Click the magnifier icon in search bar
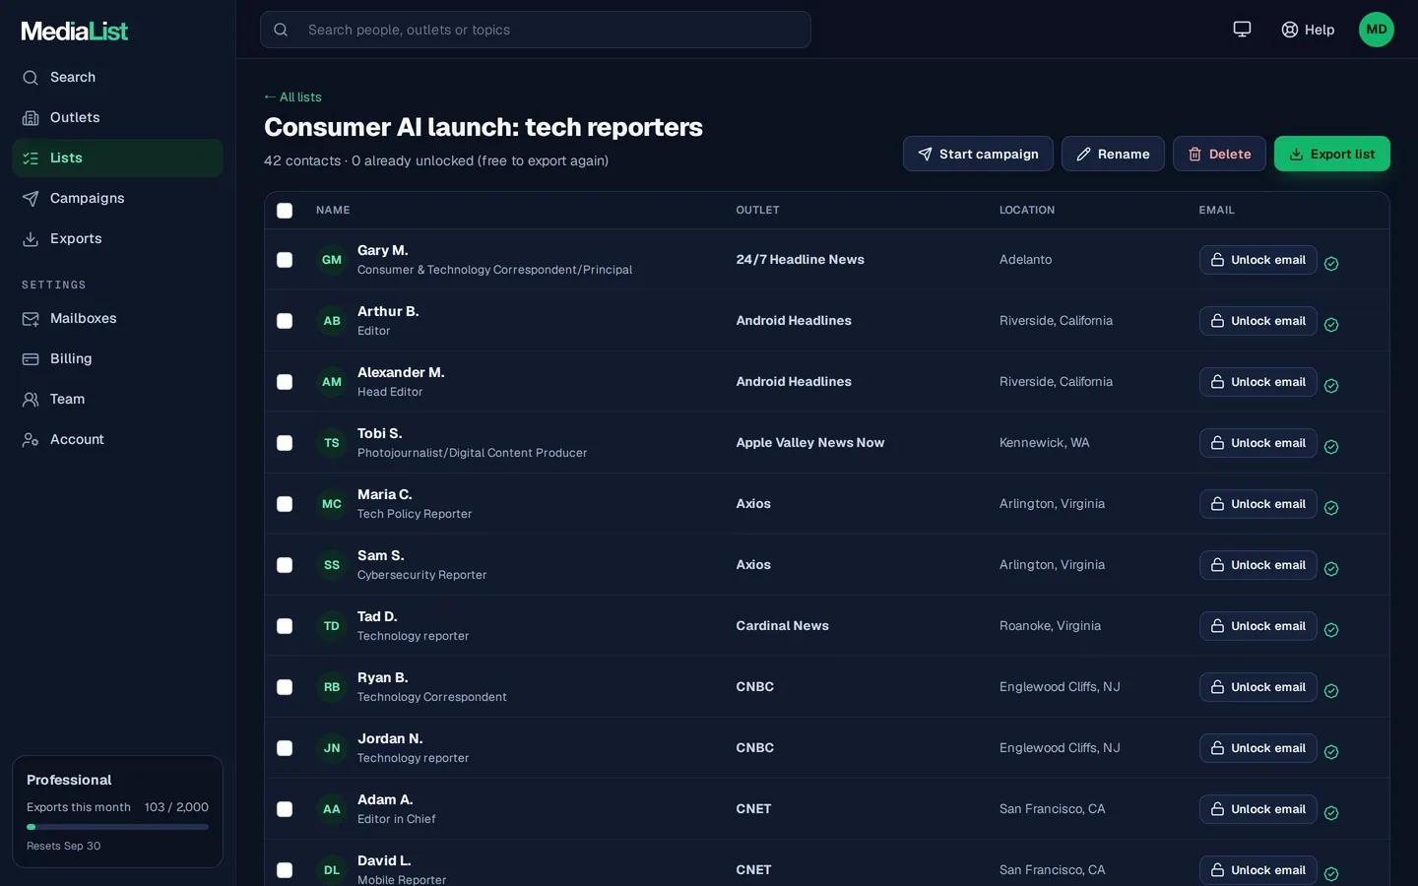The width and height of the screenshot is (1418, 886). (281, 30)
